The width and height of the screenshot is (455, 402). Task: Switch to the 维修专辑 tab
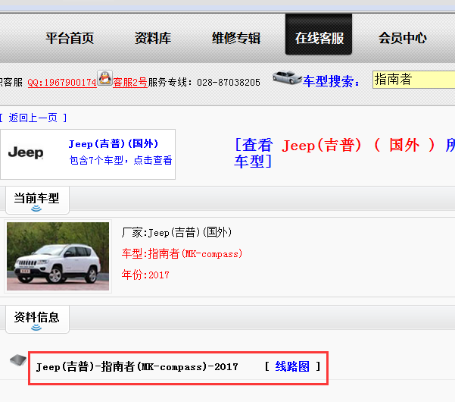click(x=236, y=38)
